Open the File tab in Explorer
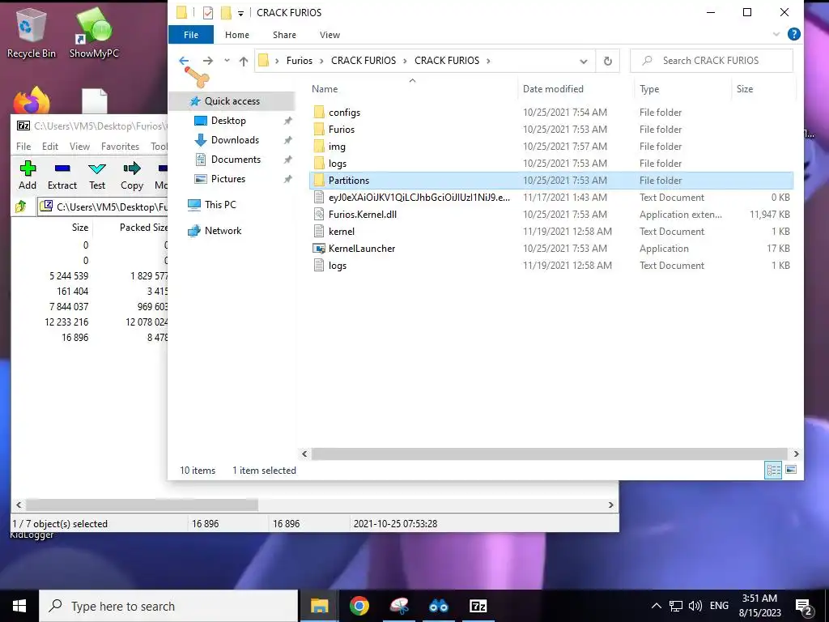829x622 pixels. [191, 35]
